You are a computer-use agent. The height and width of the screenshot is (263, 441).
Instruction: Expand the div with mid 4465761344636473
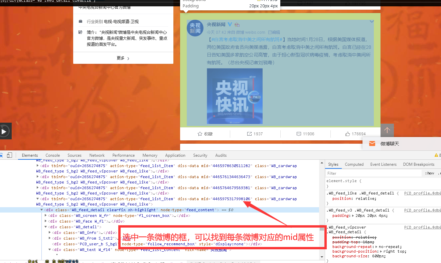(x=37, y=176)
